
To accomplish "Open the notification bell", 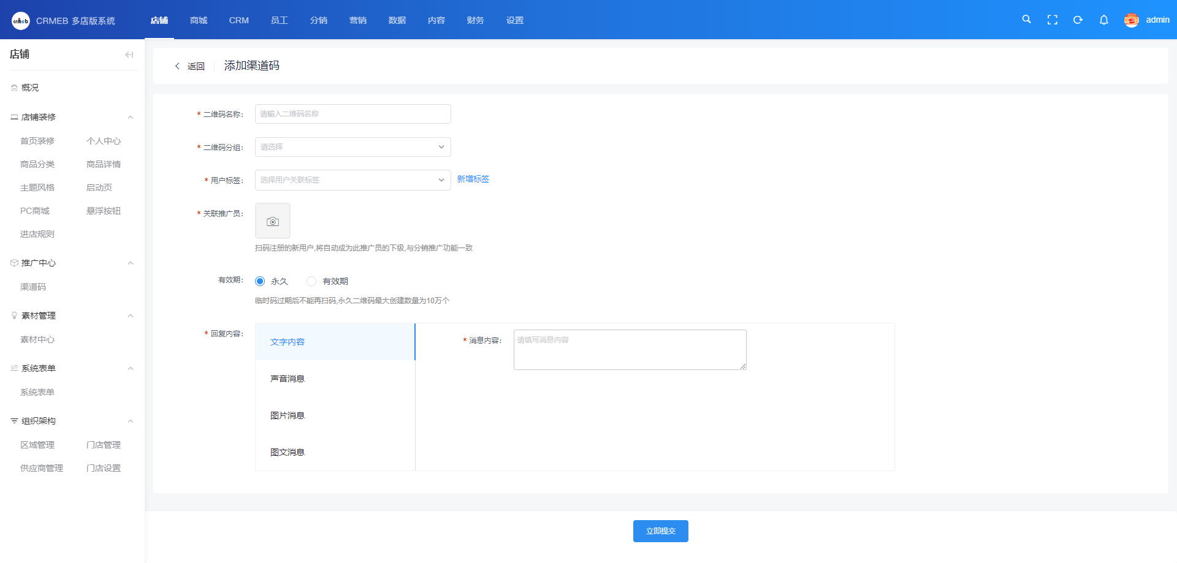I will [x=1103, y=20].
